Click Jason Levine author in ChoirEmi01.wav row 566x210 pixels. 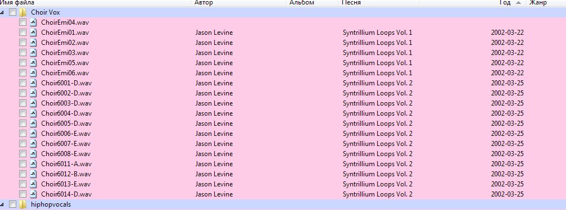point(214,33)
